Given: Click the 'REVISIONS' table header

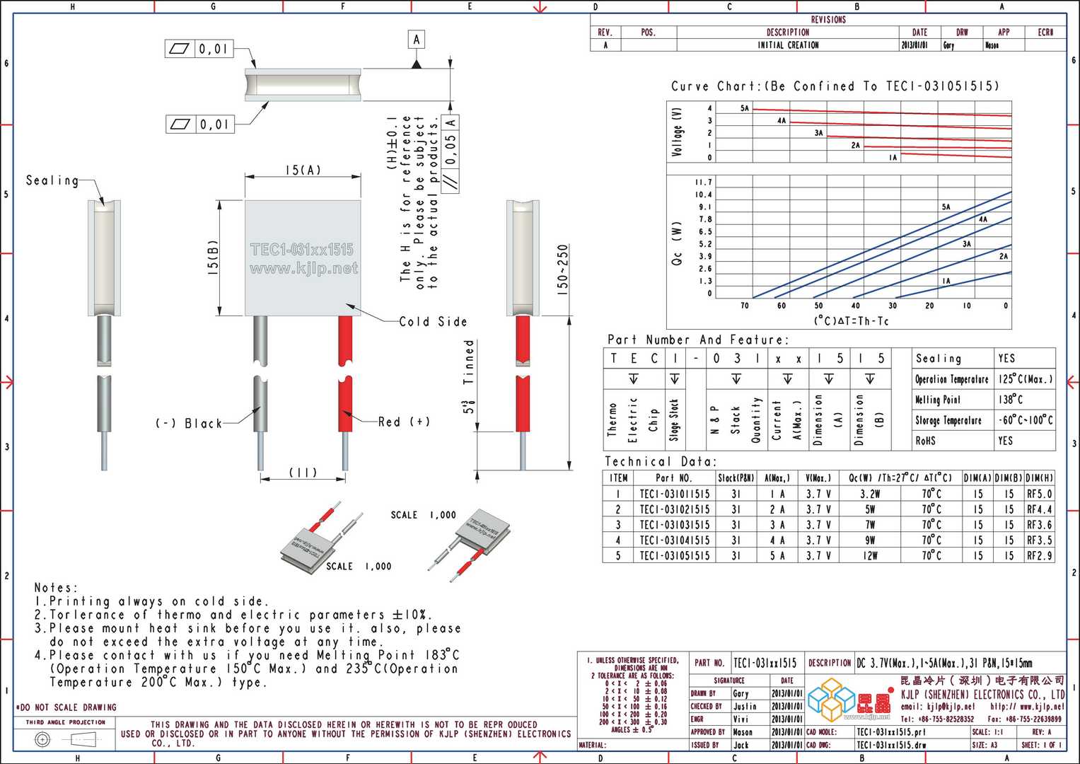Looking at the screenshot, I should point(828,20).
